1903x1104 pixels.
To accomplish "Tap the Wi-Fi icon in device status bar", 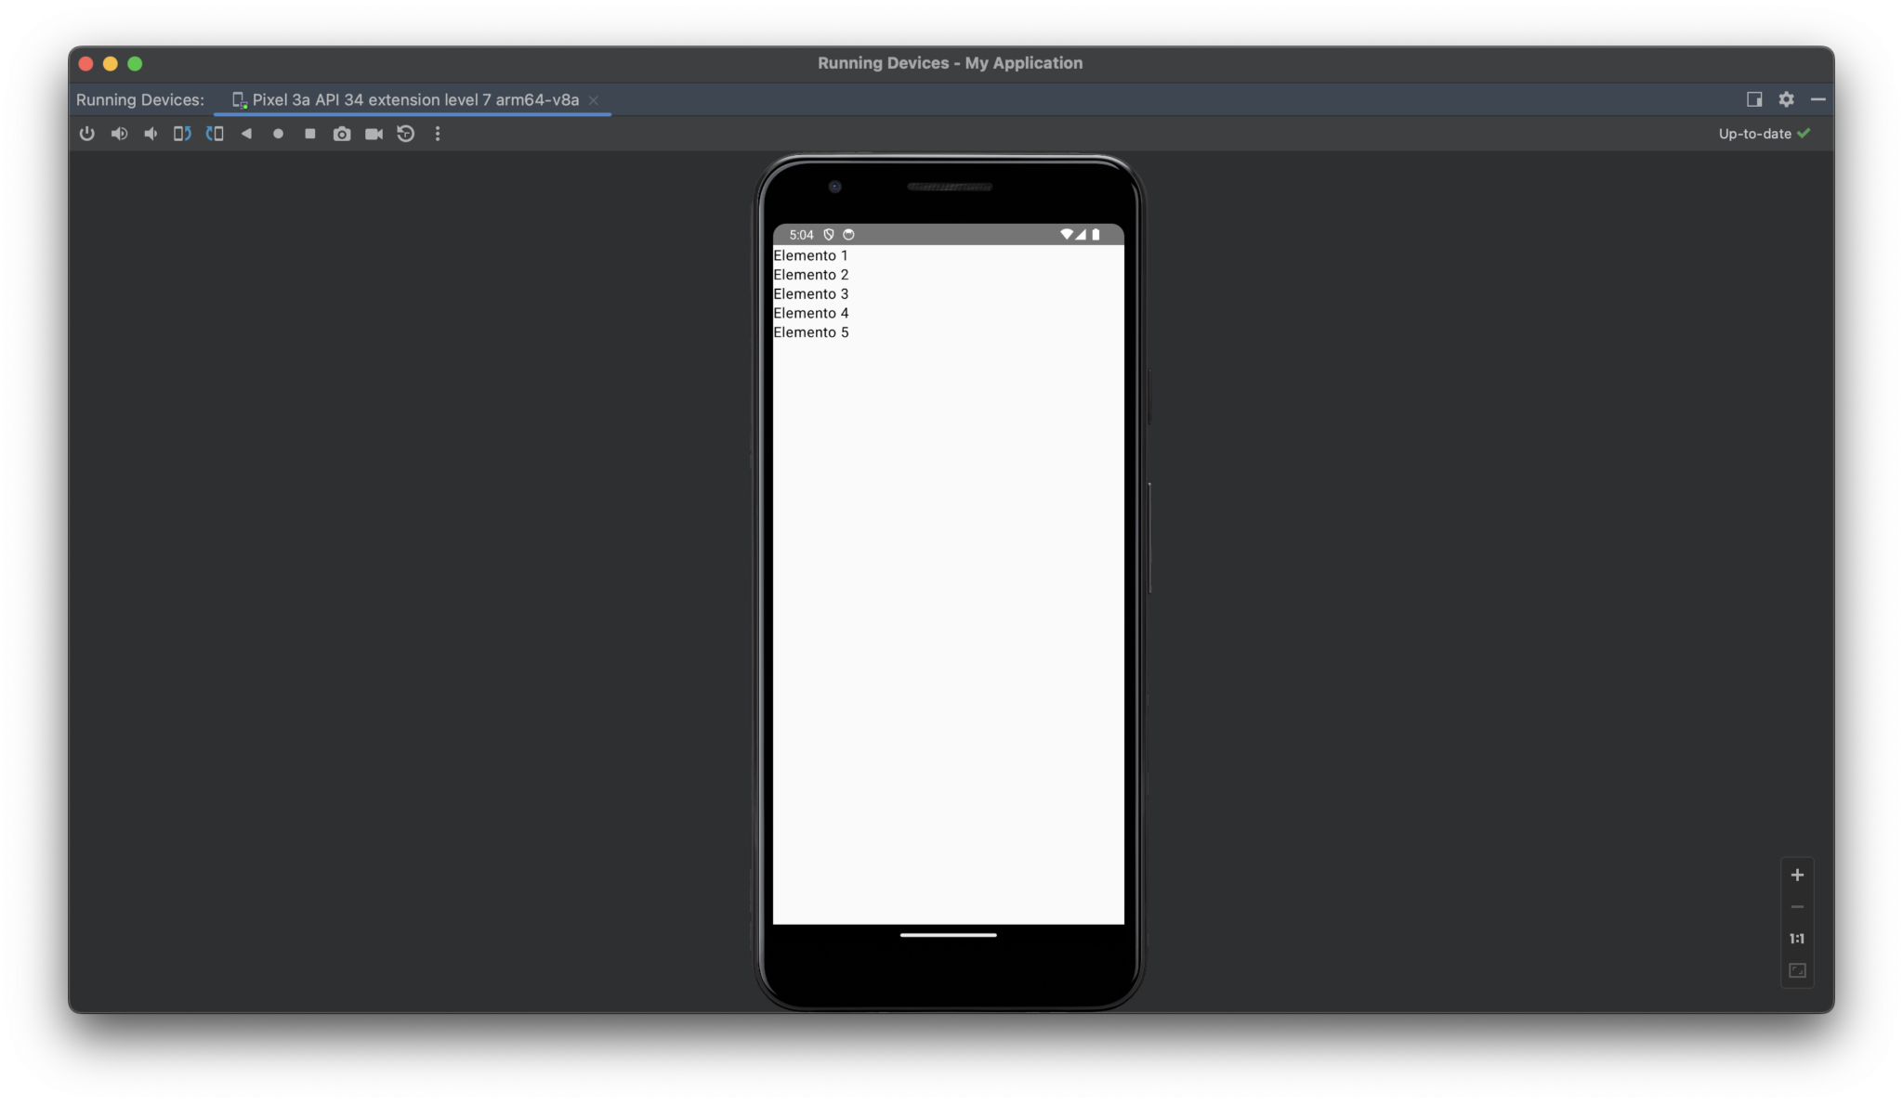I will 1066,235.
